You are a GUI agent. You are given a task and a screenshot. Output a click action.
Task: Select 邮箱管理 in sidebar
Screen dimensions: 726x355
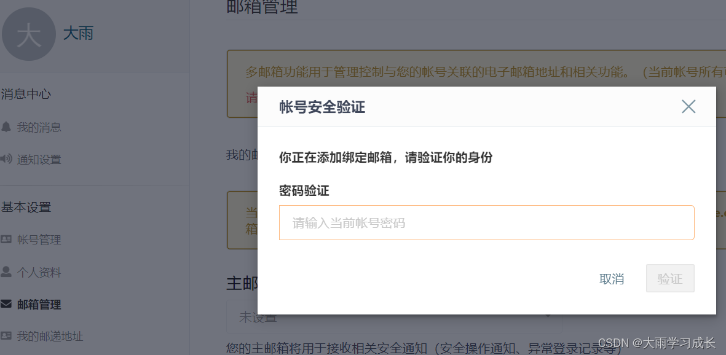click(x=39, y=305)
